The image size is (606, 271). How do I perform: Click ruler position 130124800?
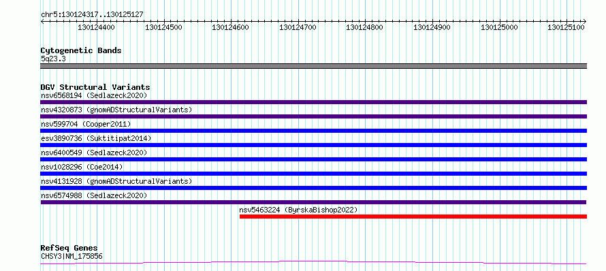click(364, 27)
